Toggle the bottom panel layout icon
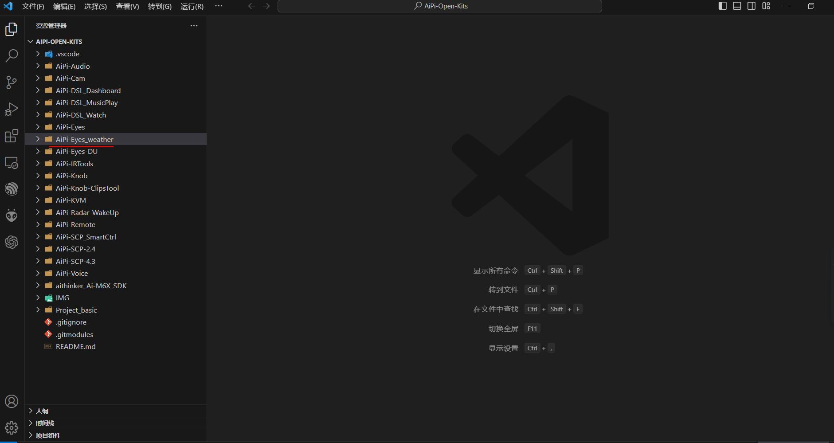This screenshot has height=443, width=834. pyautogui.click(x=737, y=6)
